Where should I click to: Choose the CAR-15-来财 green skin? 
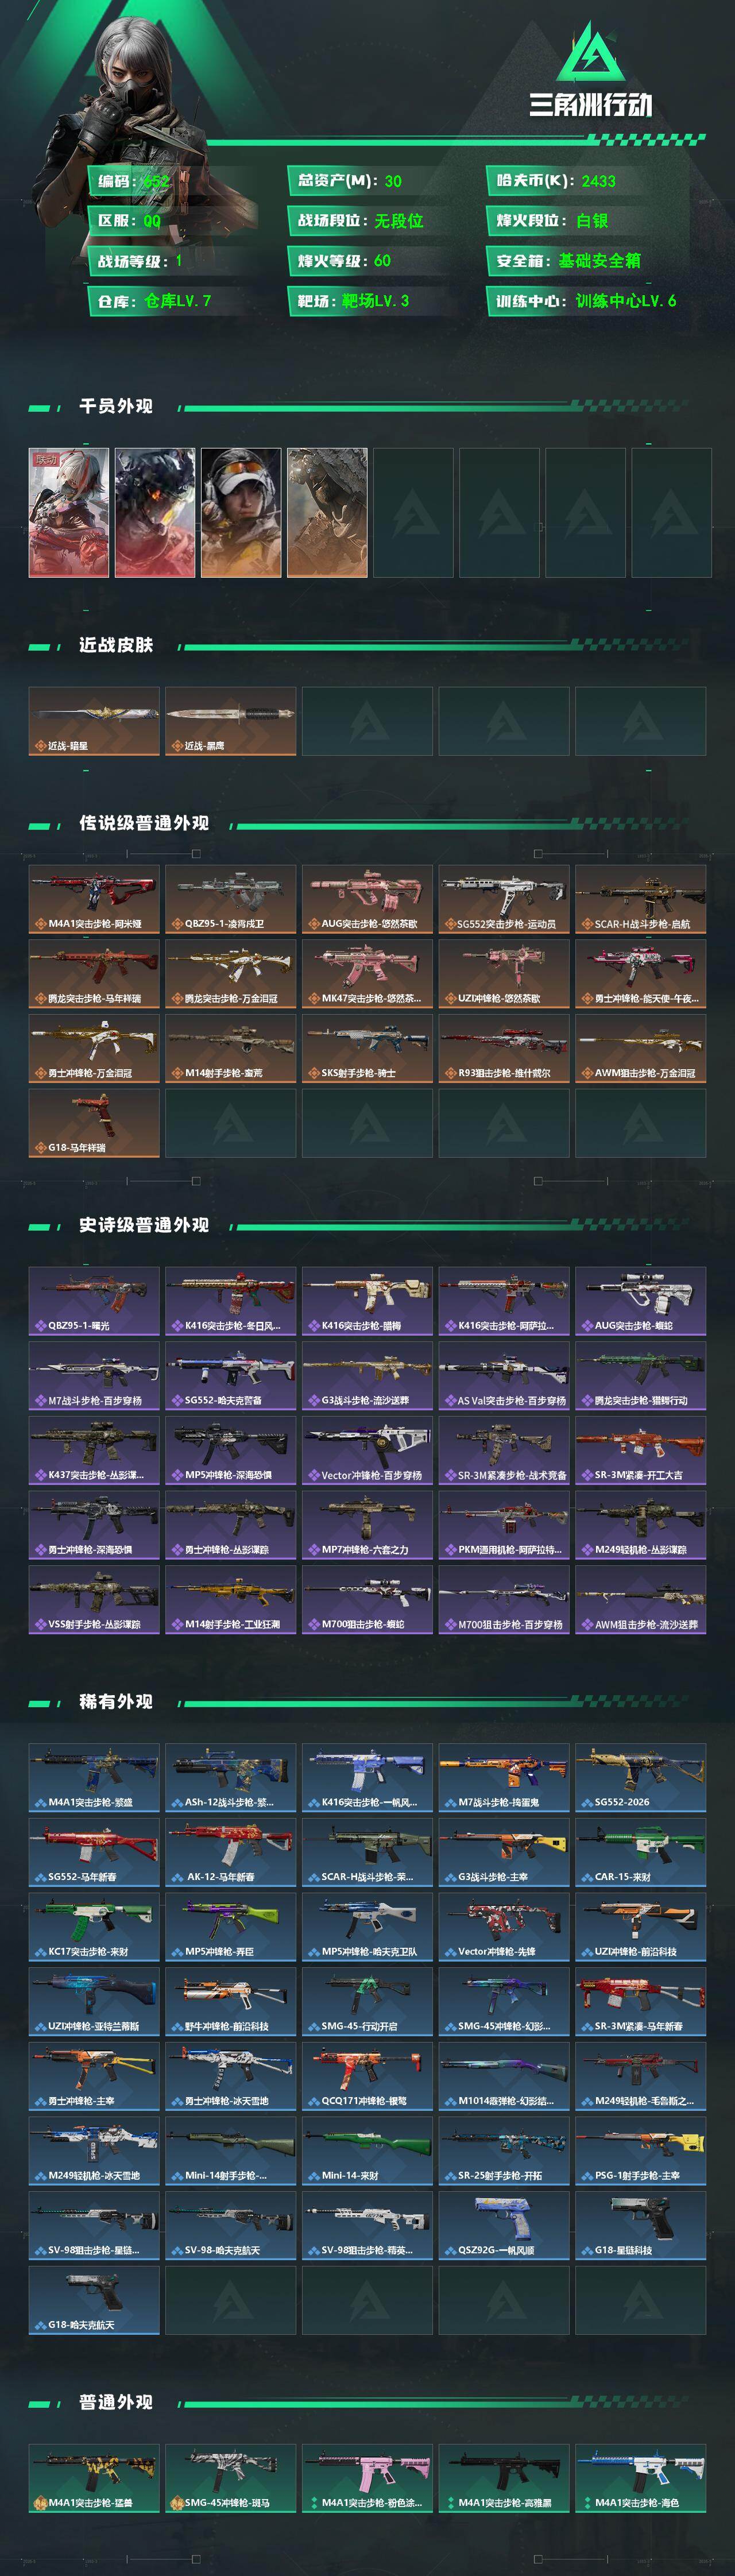[641, 1853]
